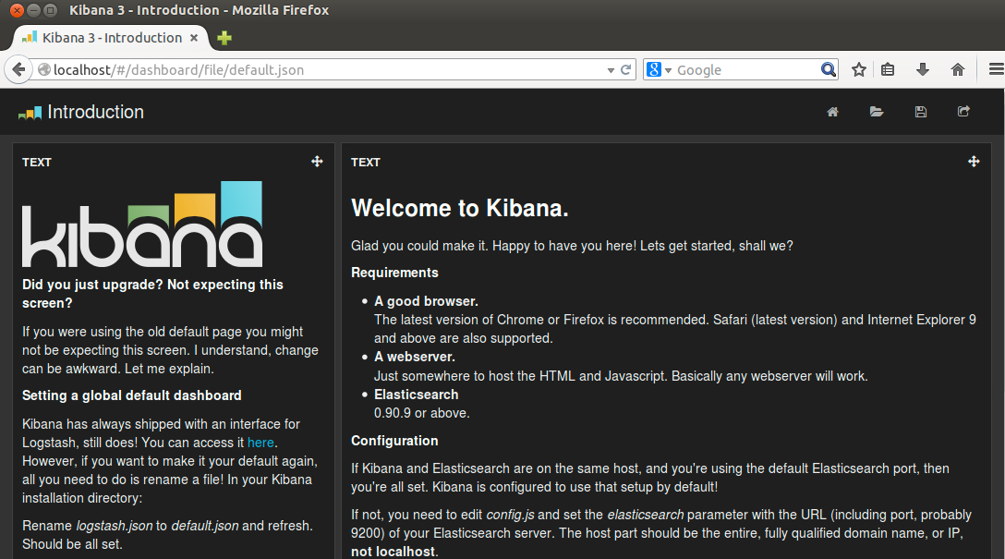Click the large Kibana logo image
Viewport: 1005px width, 559px height.
(x=142, y=224)
